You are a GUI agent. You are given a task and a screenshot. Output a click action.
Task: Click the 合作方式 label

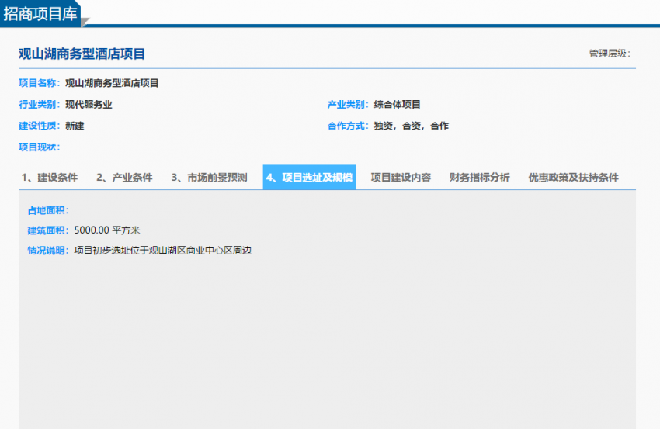348,126
